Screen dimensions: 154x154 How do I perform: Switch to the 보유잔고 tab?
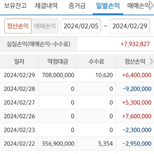15,6
